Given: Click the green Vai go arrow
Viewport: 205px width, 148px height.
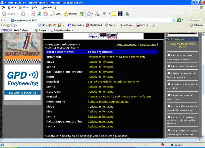Looking at the screenshot, I should tap(179, 20).
